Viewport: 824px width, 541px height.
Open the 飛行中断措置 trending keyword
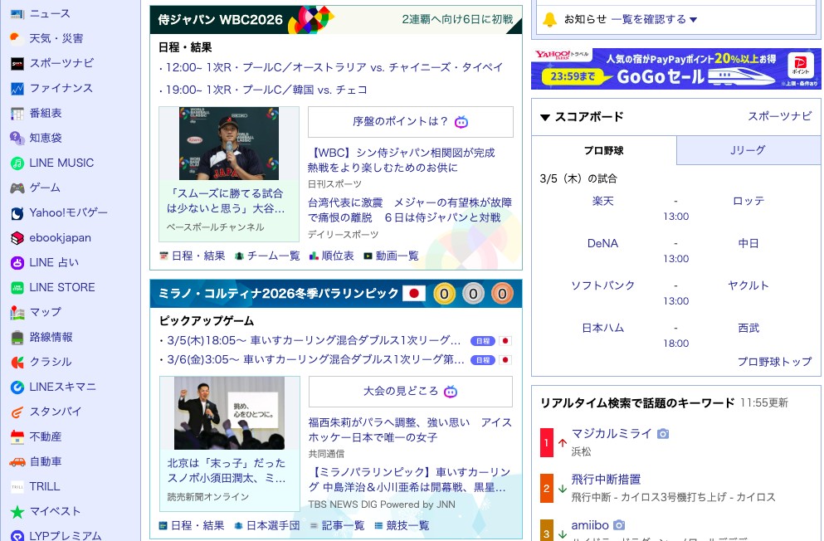tap(606, 480)
